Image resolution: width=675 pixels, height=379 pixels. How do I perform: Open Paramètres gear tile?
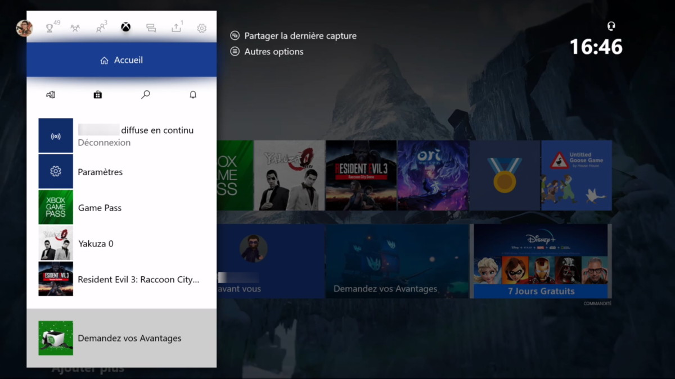pyautogui.click(x=56, y=171)
